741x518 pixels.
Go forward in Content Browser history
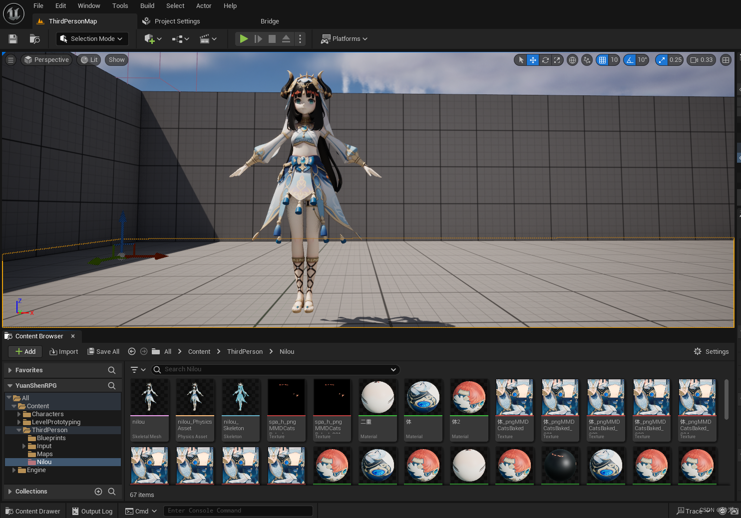tap(144, 352)
